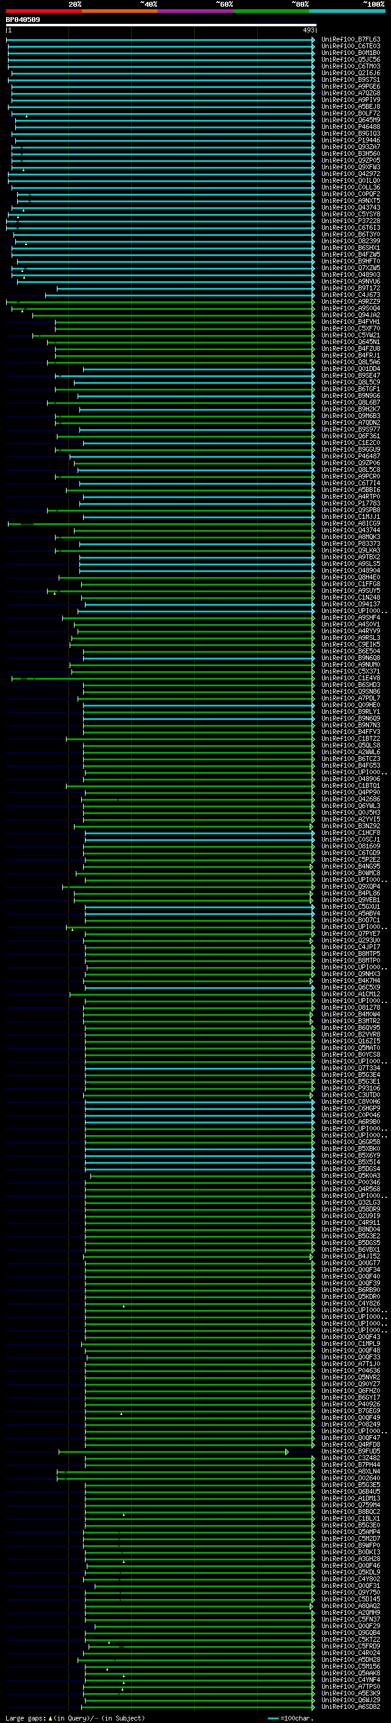Select the label UniRef100_A5BBI6
This screenshot has width=391, height=1723.
[x=351, y=490]
